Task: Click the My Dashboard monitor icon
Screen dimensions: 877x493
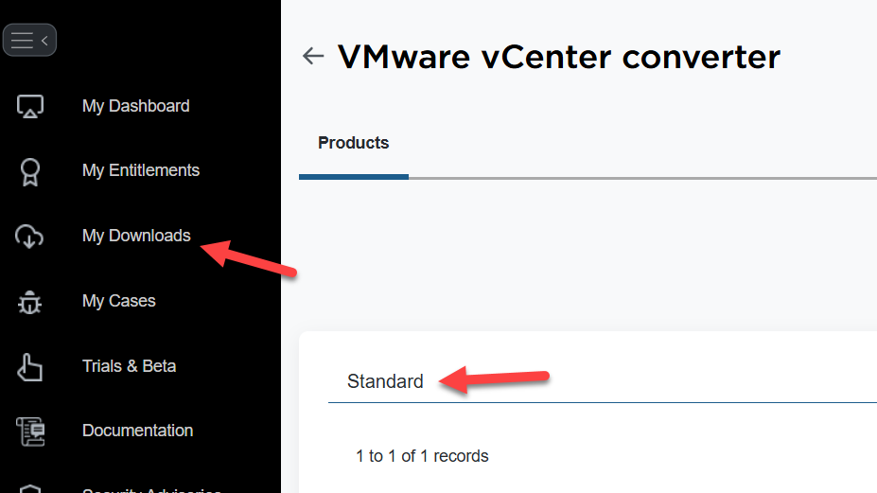Action: pyautogui.click(x=29, y=106)
